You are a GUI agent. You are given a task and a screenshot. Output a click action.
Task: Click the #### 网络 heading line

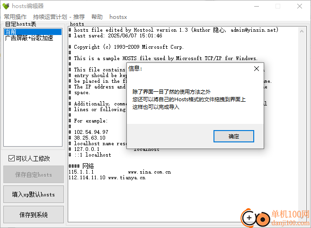(x=81, y=166)
